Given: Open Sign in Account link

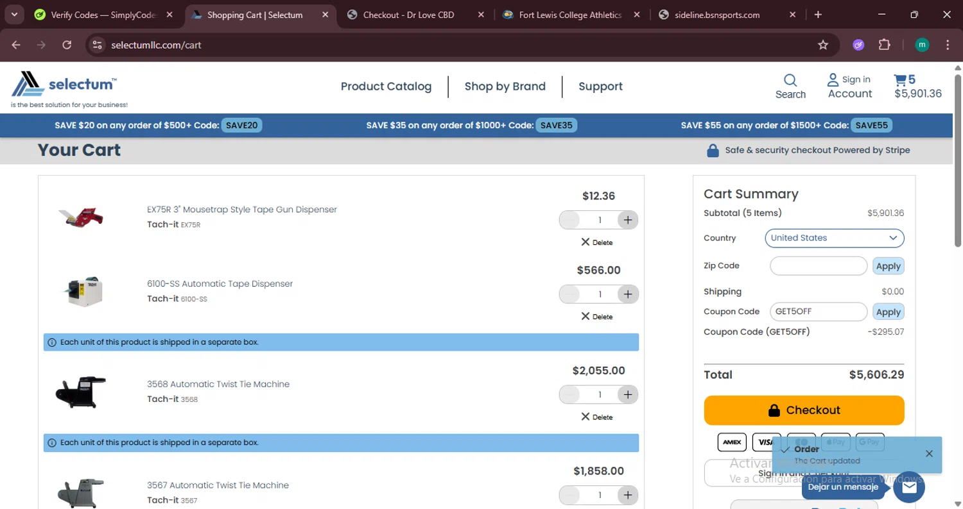Looking at the screenshot, I should (x=849, y=87).
